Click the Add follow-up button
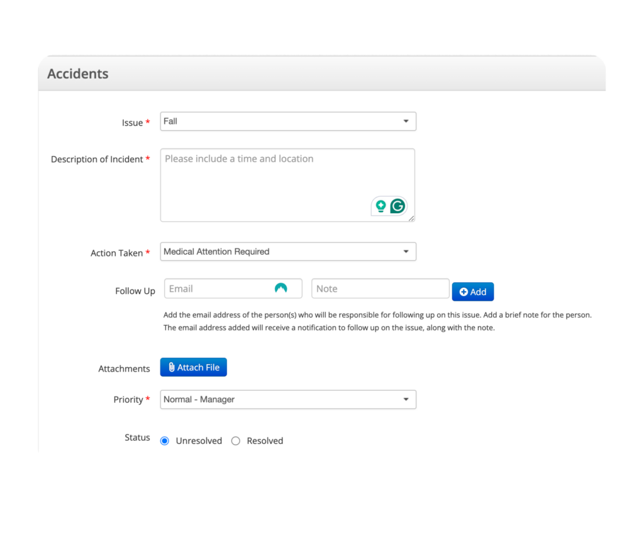Image resolution: width=644 pixels, height=547 pixels. (x=473, y=292)
